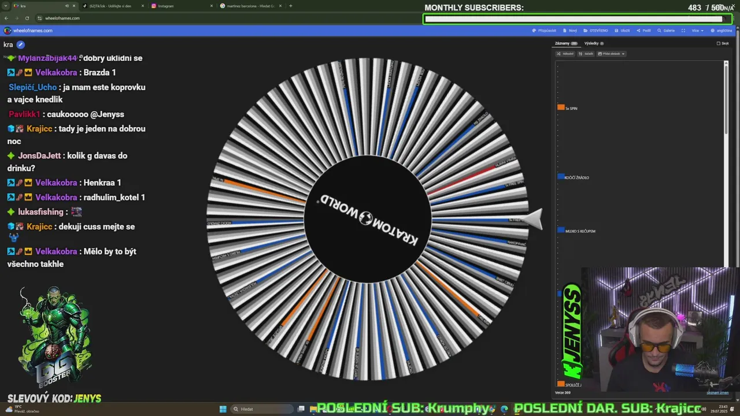The image size is (740, 416).
Task: Click the orange swatch beside 5x SPIN
Action: [561, 107]
